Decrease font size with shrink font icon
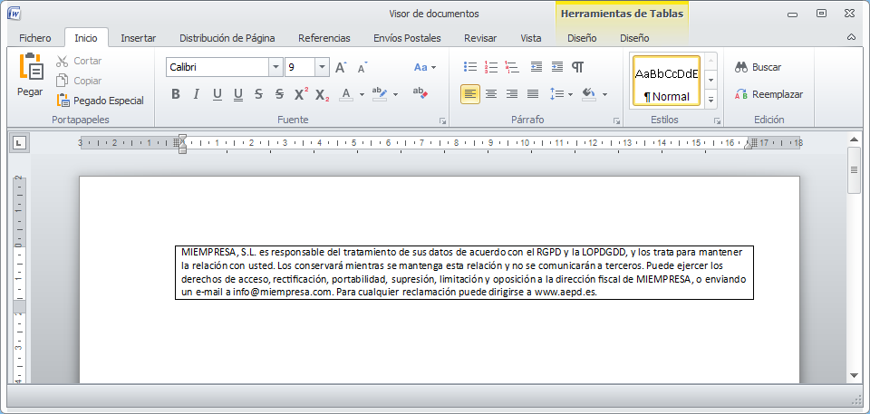Screen dimensions: 870x414 362,68
